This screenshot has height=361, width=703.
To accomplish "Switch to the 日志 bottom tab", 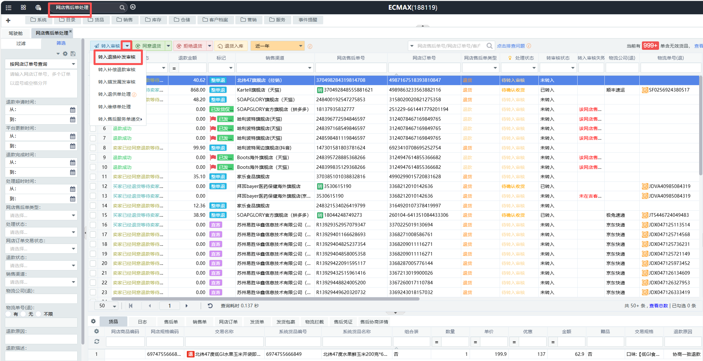I will (142, 322).
